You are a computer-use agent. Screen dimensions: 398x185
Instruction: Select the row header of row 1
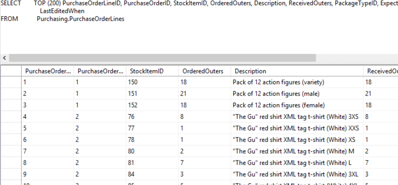click(x=11, y=82)
